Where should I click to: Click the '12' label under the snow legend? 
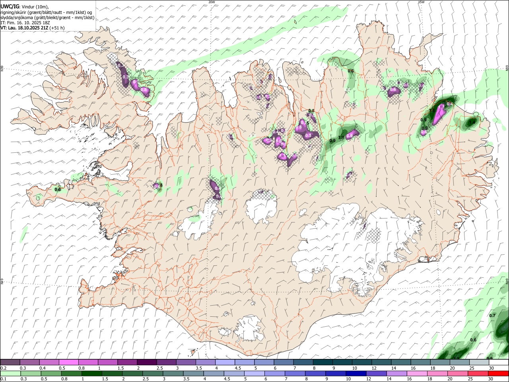coord(374,368)
